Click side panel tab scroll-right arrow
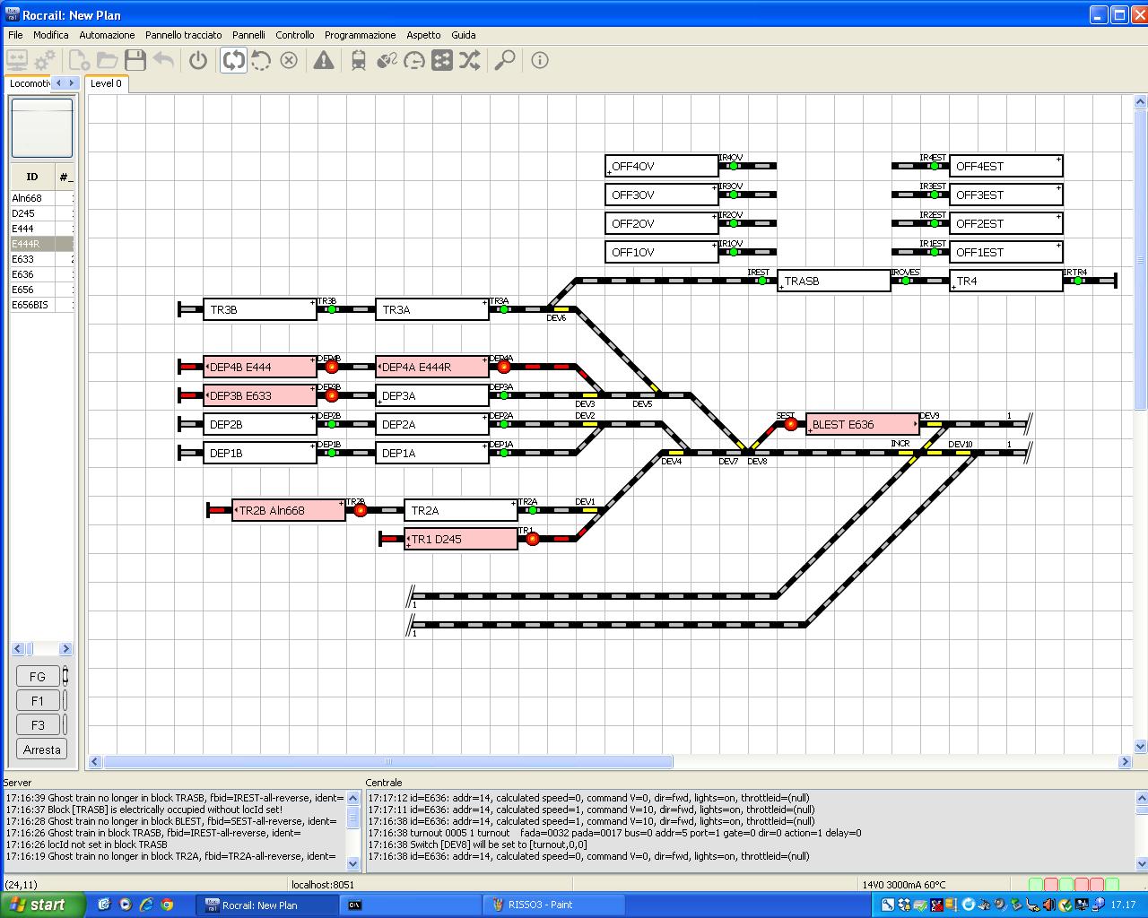Image resolution: width=1148 pixels, height=918 pixels. pyautogui.click(x=72, y=83)
